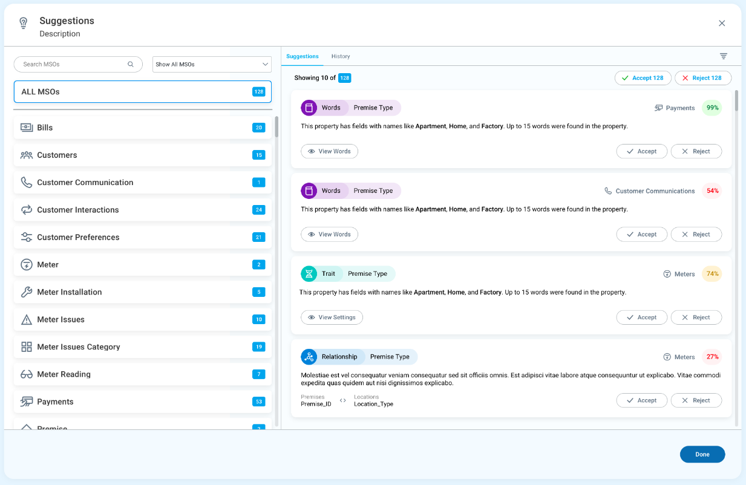746x485 pixels.
Task: Open View Settings for the Trait suggestion
Action: tap(332, 317)
